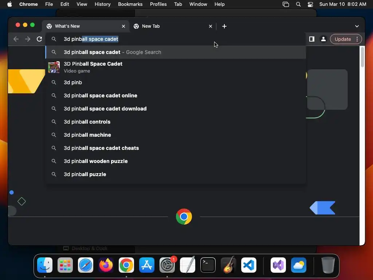Open Finder from the Dock

(45, 265)
